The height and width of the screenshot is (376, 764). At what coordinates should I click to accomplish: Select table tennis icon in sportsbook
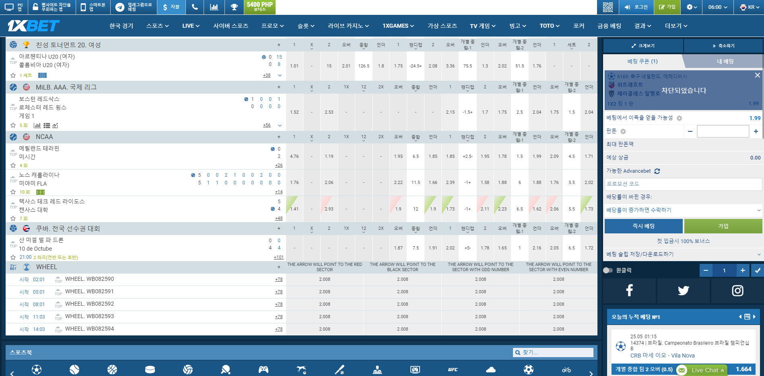point(226,370)
